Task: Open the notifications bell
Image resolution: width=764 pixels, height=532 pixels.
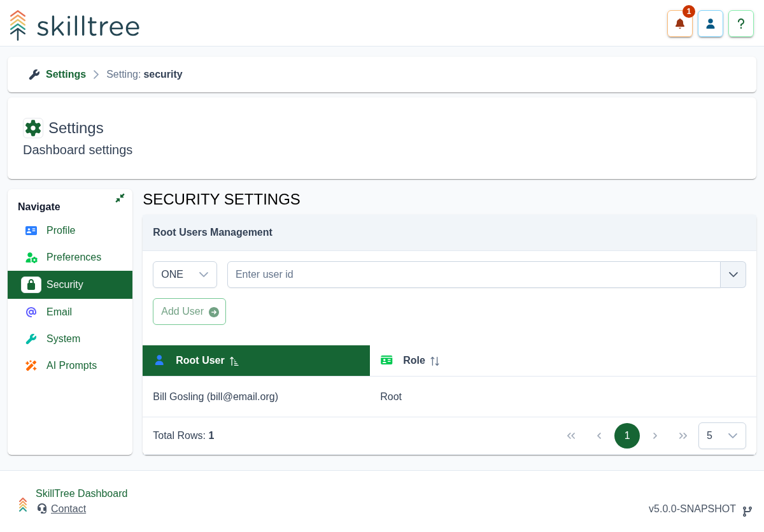Action: click(680, 24)
